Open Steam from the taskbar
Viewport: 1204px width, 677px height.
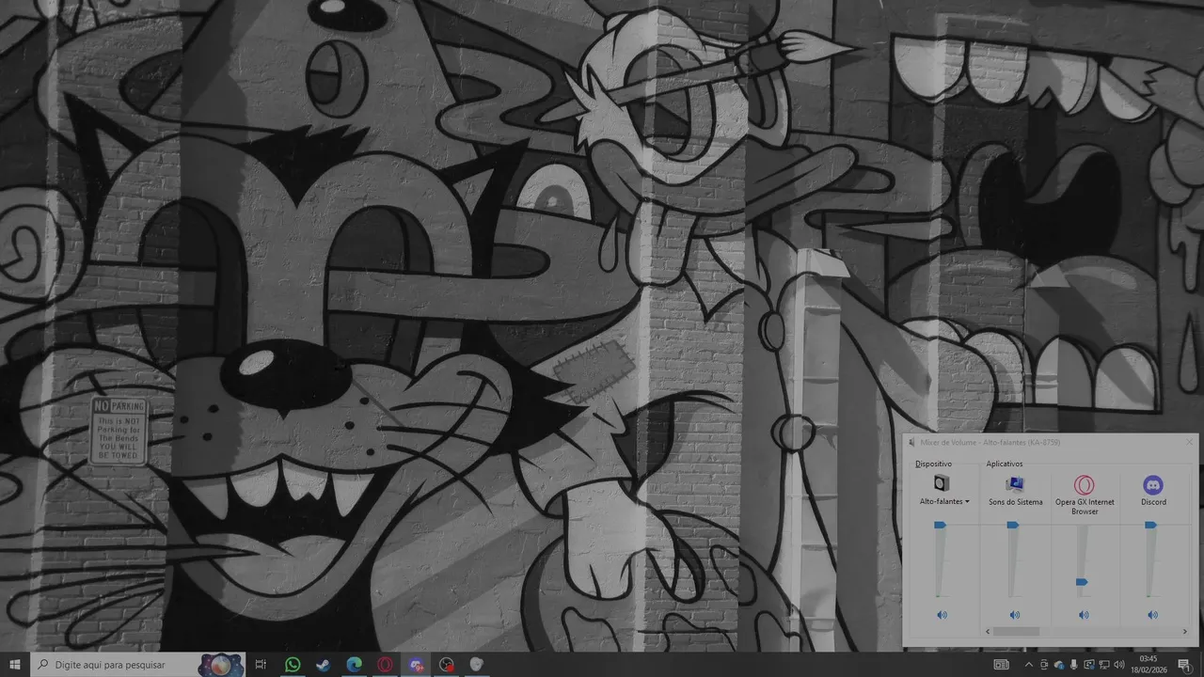click(x=323, y=665)
